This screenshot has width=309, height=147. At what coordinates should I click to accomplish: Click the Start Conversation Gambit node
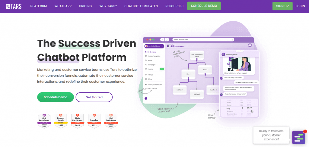pos(197,55)
